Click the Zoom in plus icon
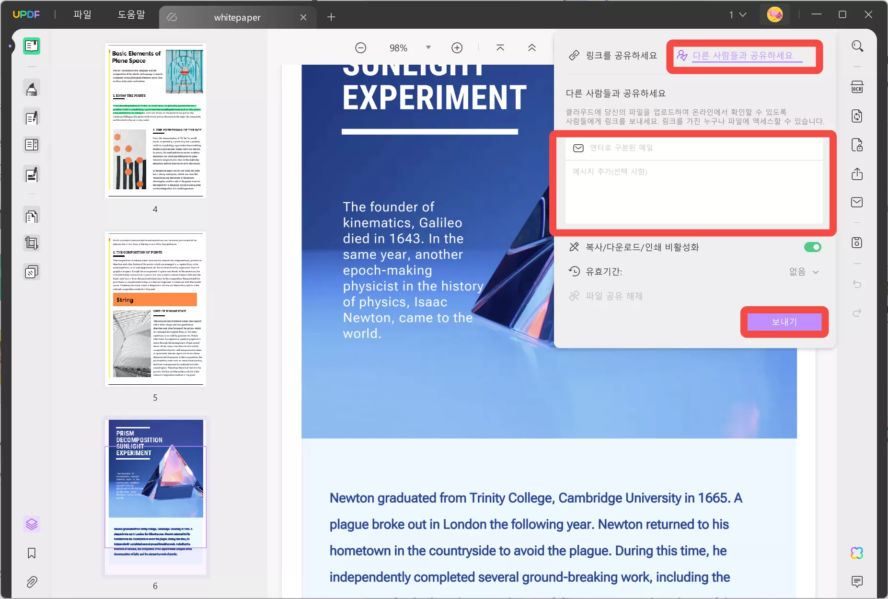The image size is (888, 599). coord(457,48)
